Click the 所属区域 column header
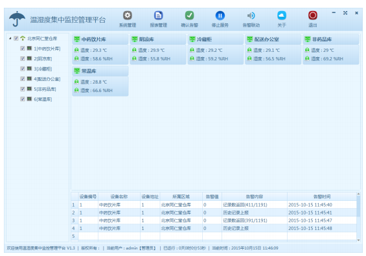The image size is (366, 256). point(181,196)
